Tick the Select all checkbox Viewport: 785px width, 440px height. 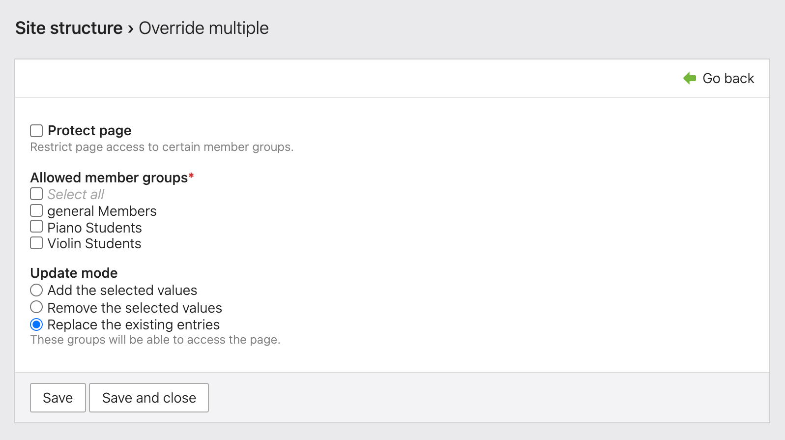tap(36, 194)
